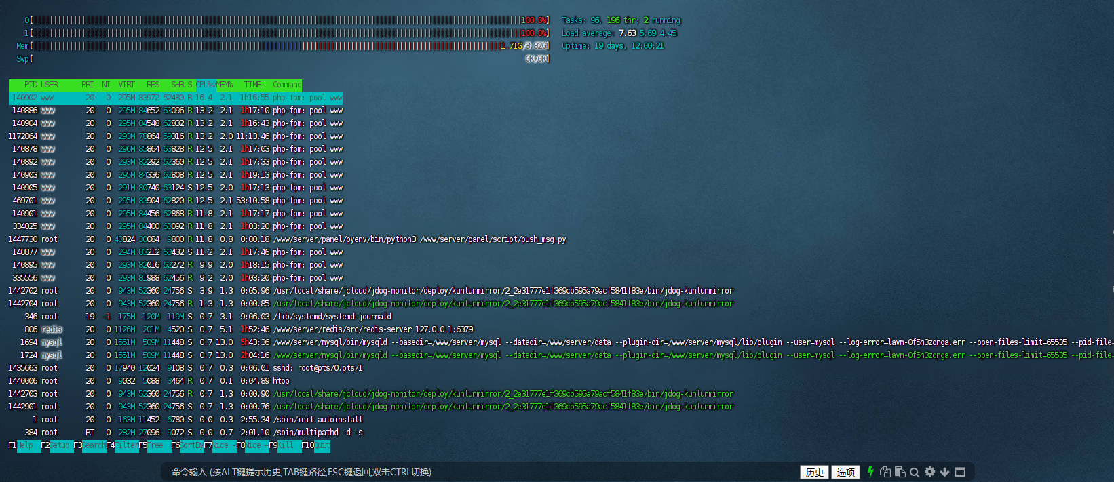Open the 选项 options button
This screenshot has height=482, width=1114.
coord(846,473)
